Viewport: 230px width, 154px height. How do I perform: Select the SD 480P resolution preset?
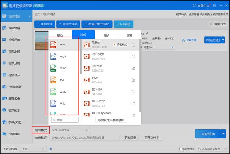coord(111,92)
